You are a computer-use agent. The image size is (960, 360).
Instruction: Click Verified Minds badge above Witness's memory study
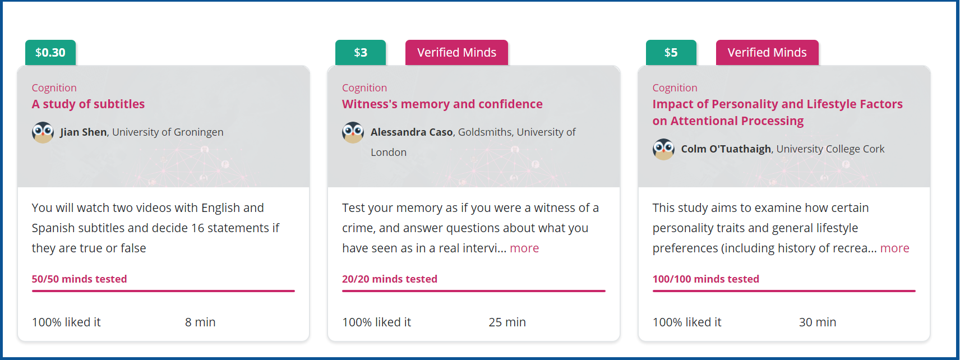point(456,53)
